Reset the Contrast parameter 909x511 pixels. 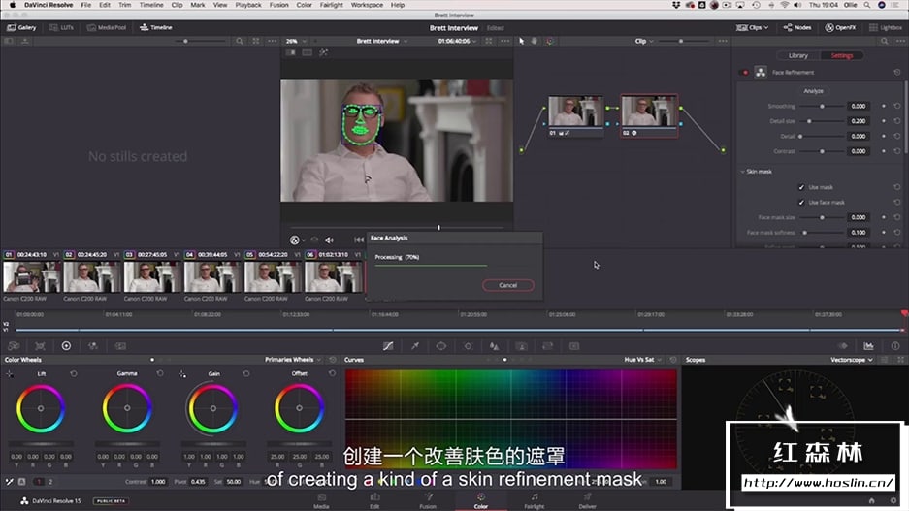tap(896, 151)
